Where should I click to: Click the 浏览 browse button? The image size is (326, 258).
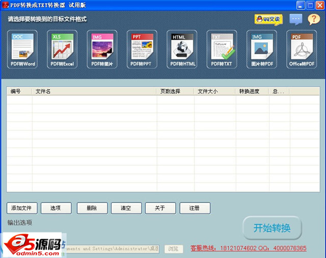tap(174, 249)
